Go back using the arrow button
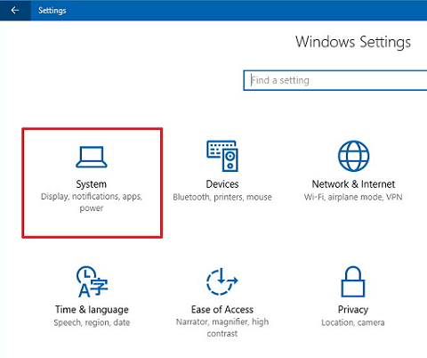Screen dimensions: 427x358 click(15, 11)
